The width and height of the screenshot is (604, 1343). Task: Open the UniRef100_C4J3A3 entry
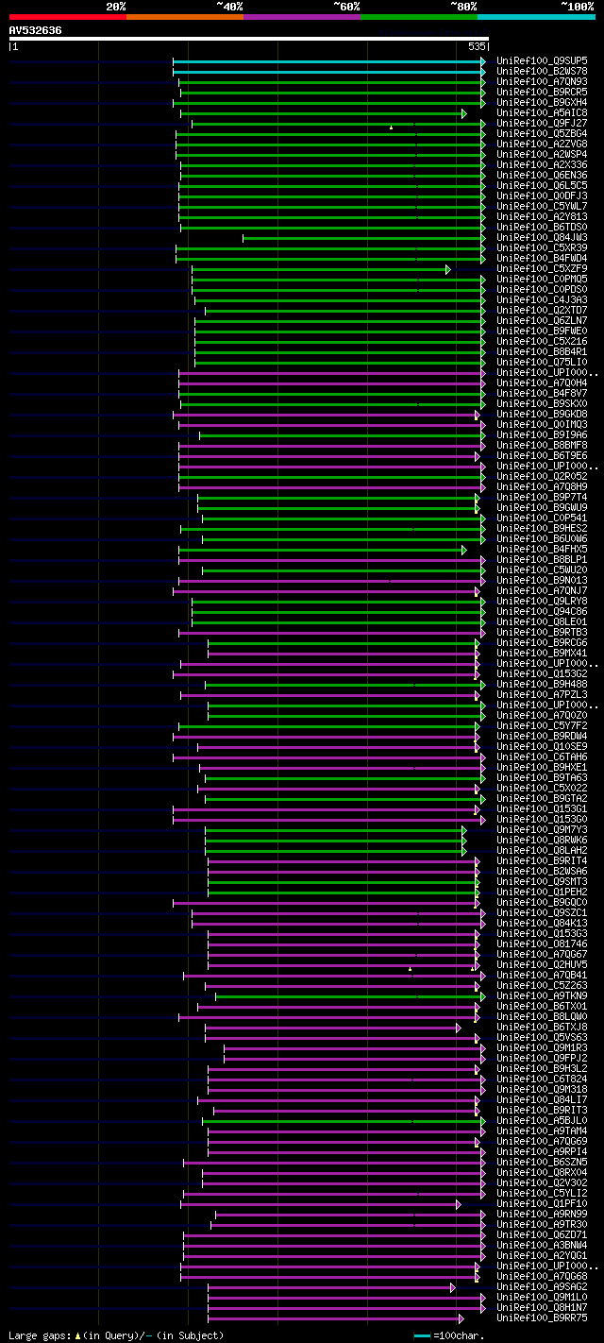coord(542,299)
